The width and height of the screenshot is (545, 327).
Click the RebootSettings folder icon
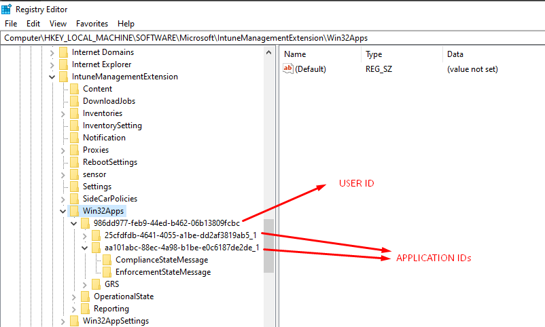pos(74,162)
